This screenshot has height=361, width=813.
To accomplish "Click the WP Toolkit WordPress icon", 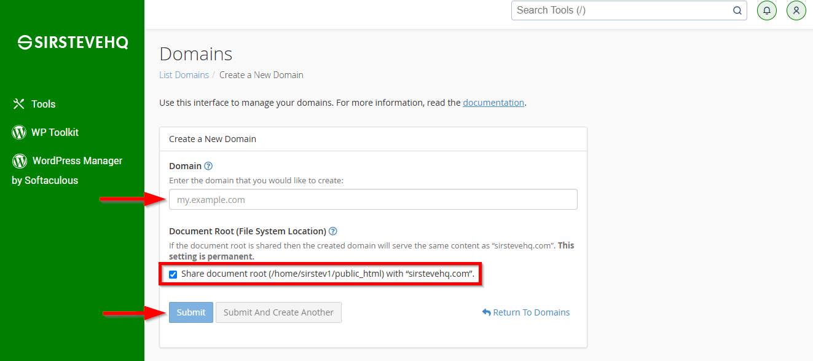I will click(19, 132).
